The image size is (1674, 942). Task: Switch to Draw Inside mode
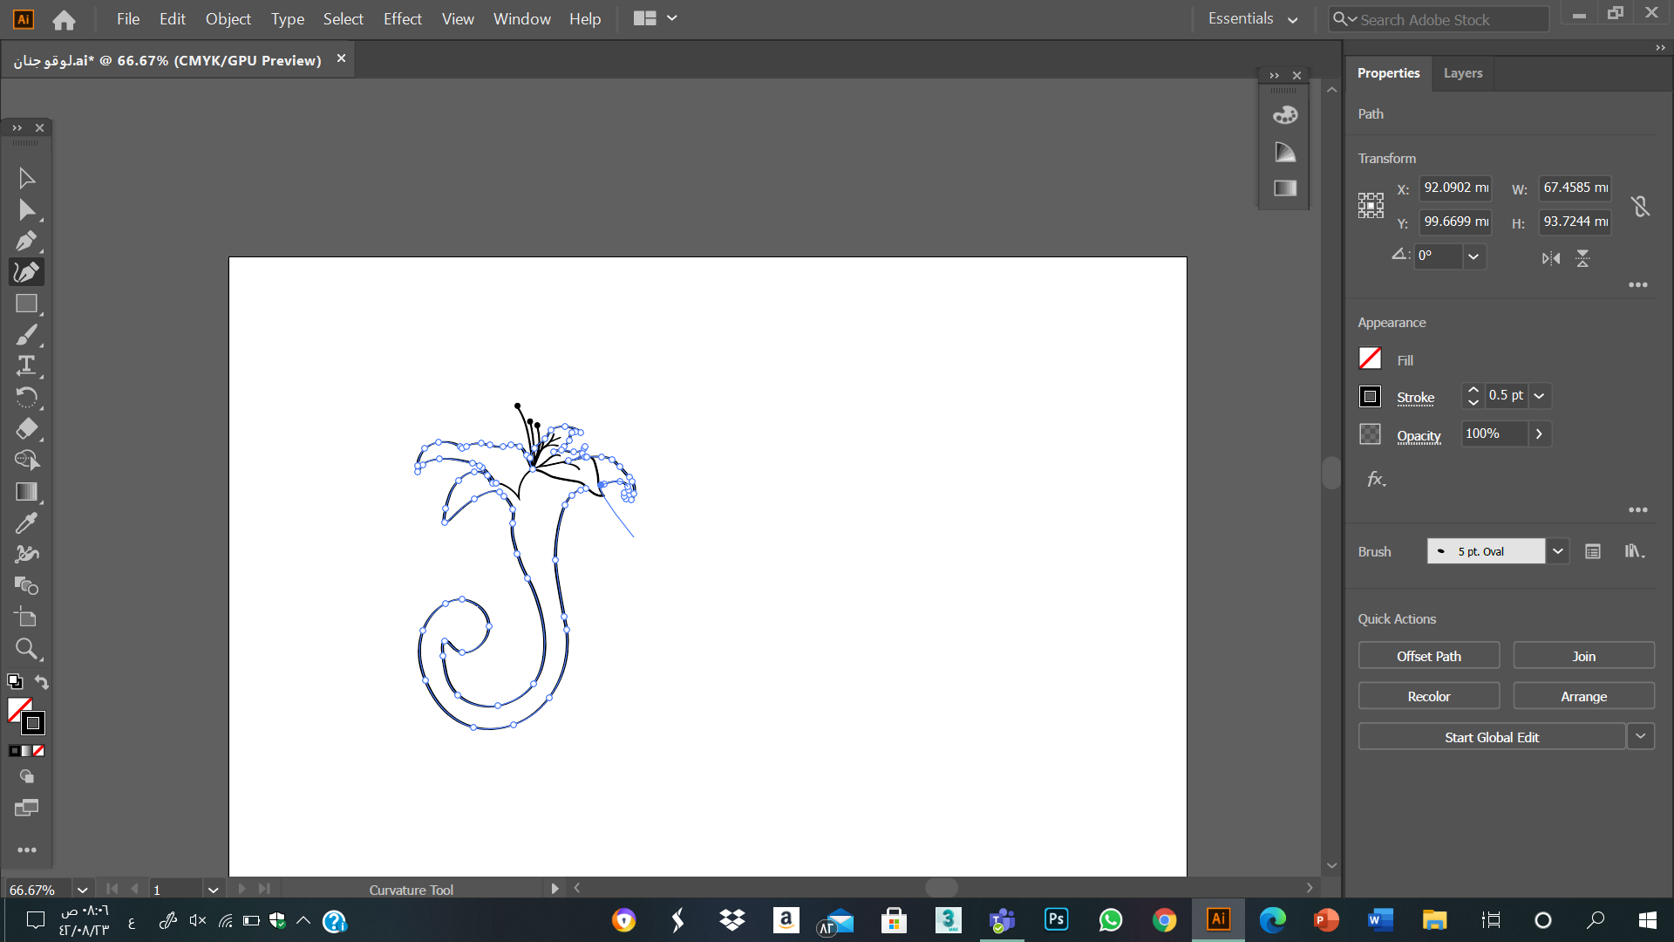coord(27,776)
